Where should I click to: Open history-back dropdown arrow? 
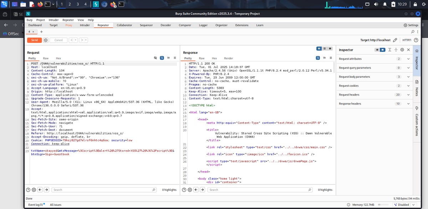point(76,40)
